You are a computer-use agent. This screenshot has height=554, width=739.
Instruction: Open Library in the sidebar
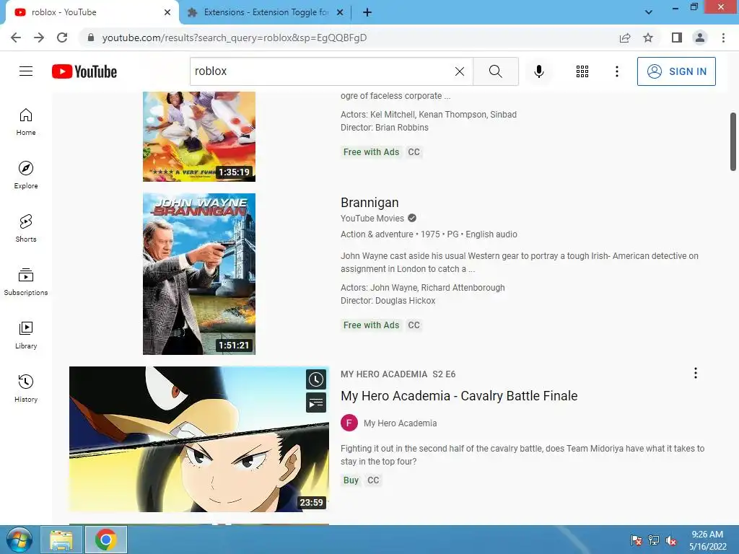pos(26,335)
